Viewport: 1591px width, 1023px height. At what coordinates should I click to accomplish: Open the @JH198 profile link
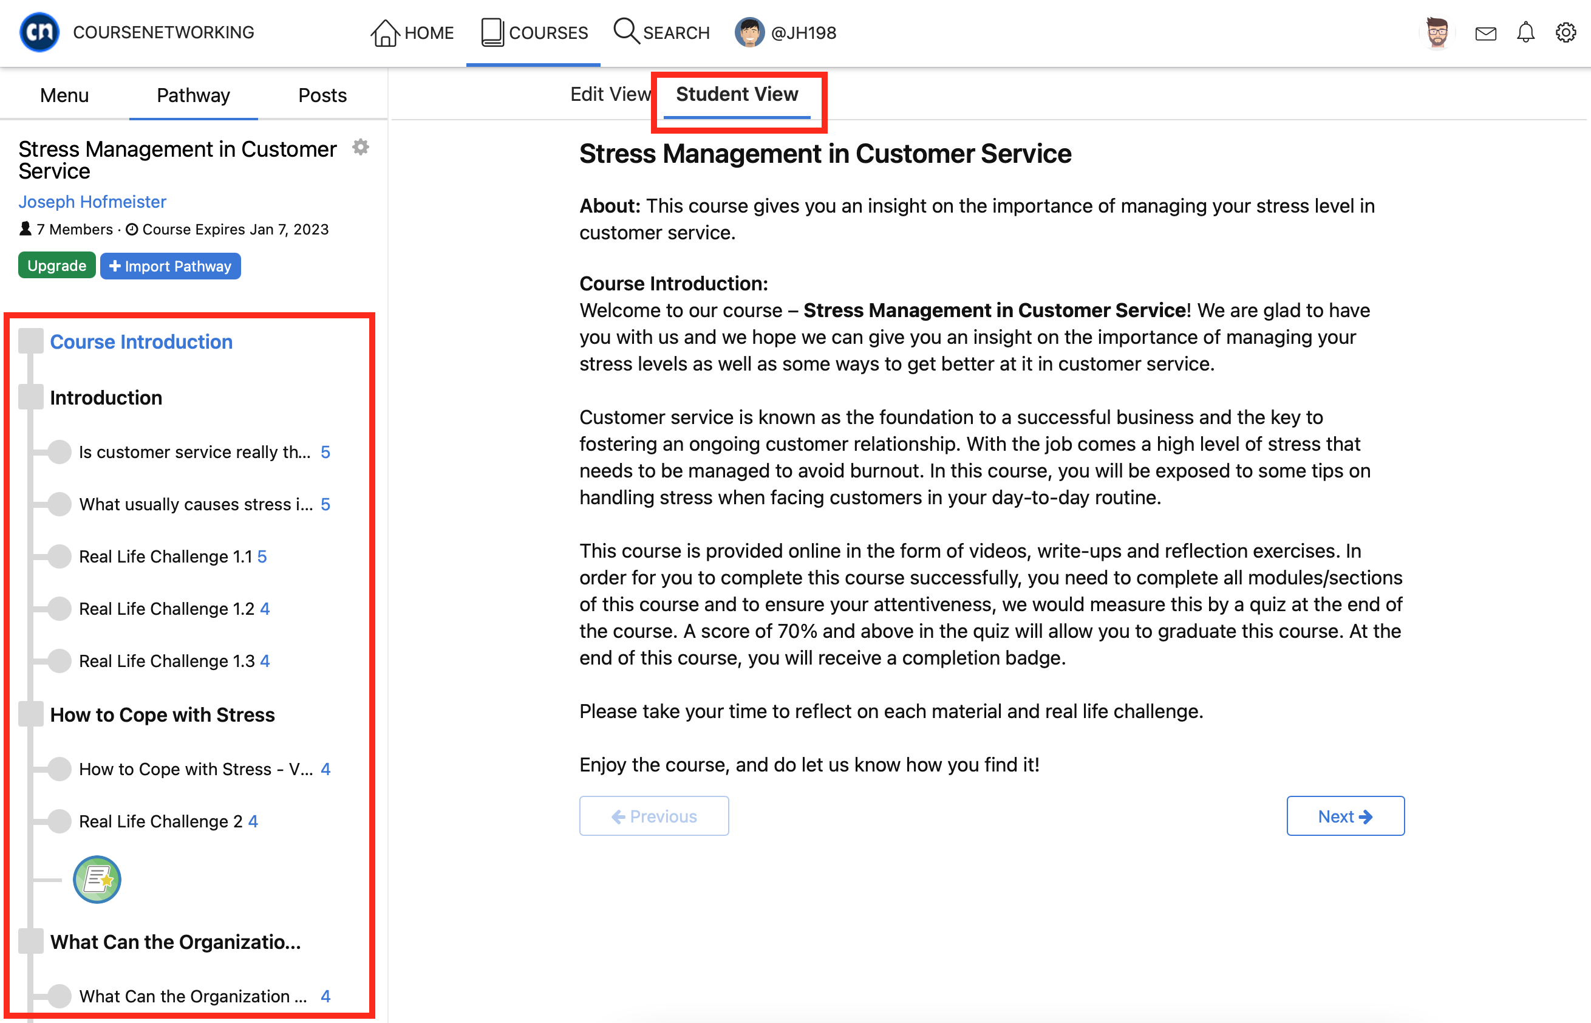pos(786,33)
